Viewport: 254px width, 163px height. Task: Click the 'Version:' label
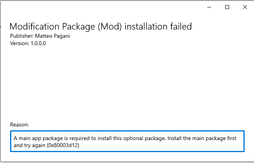pyautogui.click(x=19, y=43)
